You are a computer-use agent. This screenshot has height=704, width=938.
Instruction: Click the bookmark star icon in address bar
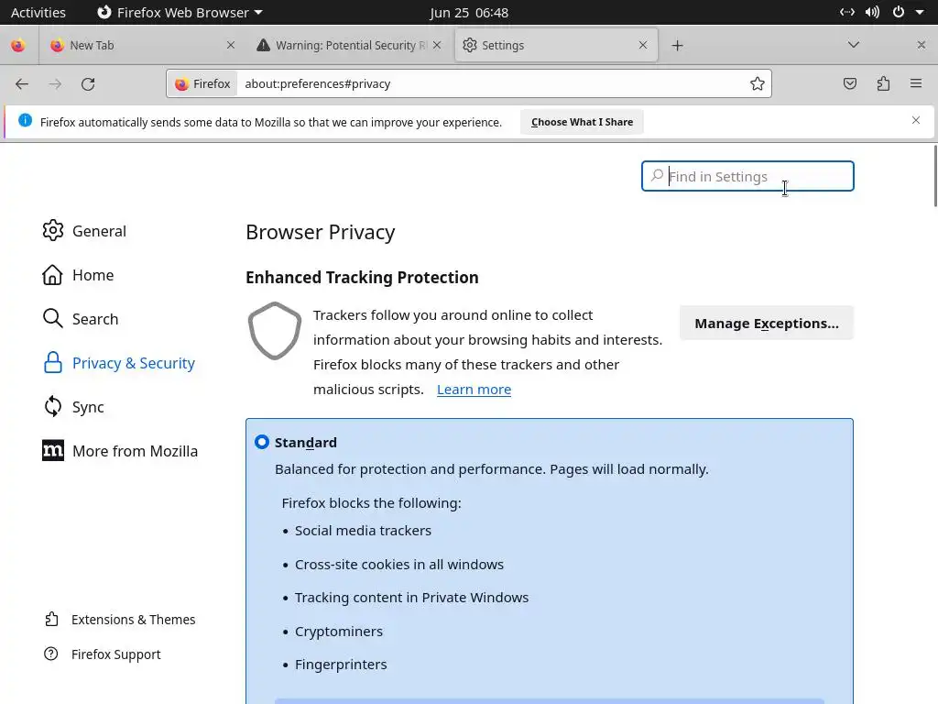[758, 83]
